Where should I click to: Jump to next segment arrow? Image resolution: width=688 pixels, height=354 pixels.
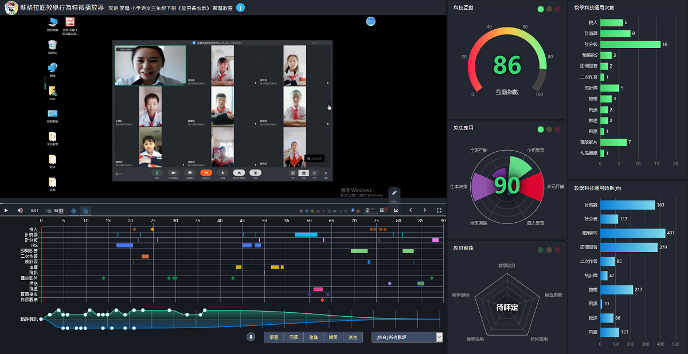click(425, 210)
